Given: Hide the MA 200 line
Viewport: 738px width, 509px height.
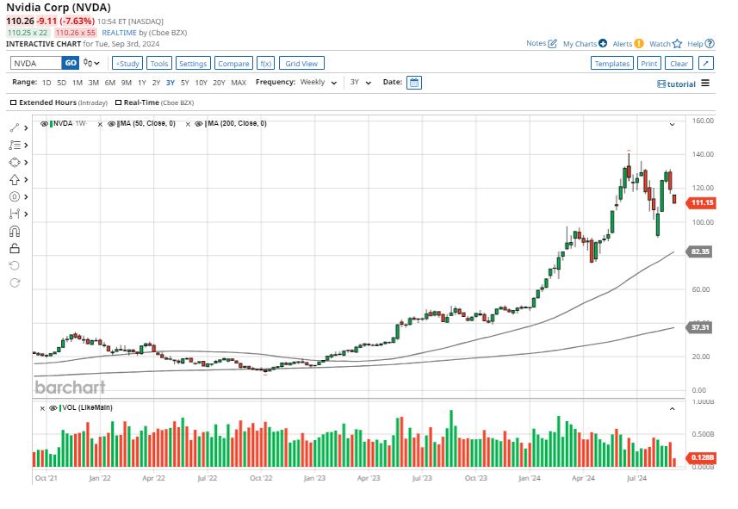Looking at the screenshot, I should [x=199, y=124].
